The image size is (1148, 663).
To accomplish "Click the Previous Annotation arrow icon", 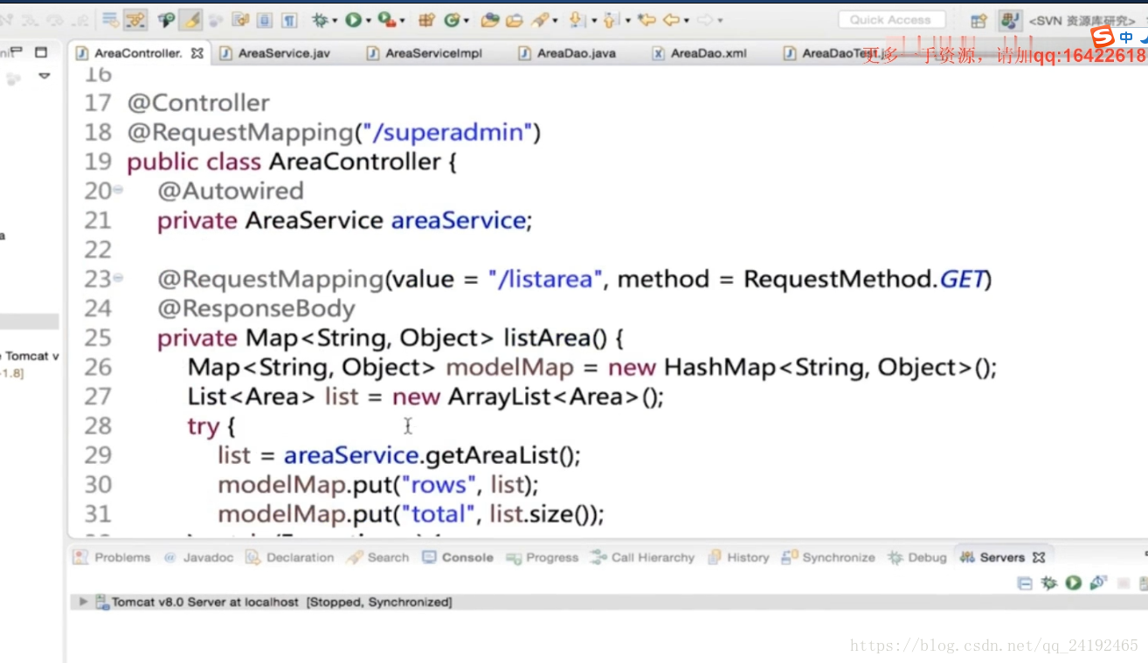I will [x=611, y=19].
